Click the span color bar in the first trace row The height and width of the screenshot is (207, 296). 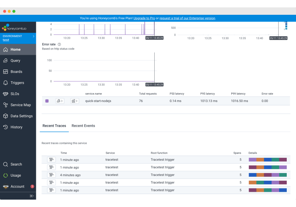click(x=268, y=160)
